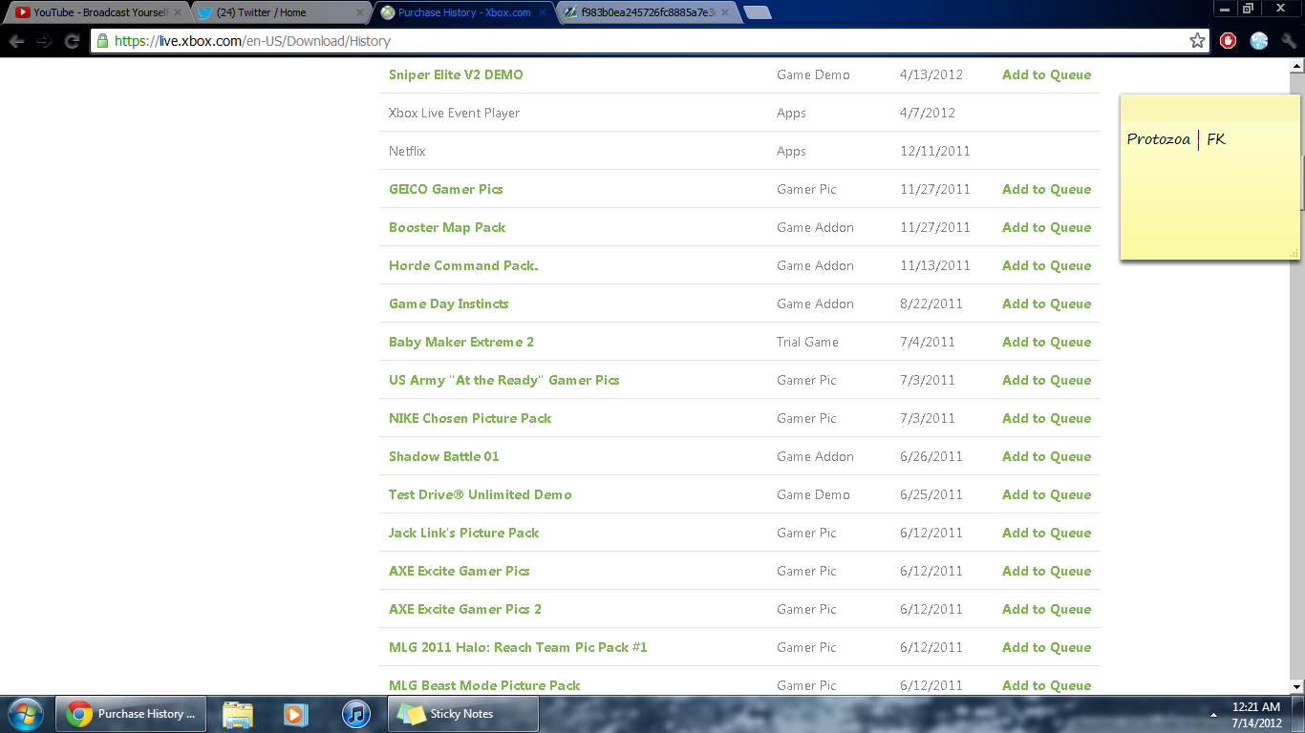1305x733 pixels.
Task: Click the green padlock in address bar
Action: click(x=103, y=41)
